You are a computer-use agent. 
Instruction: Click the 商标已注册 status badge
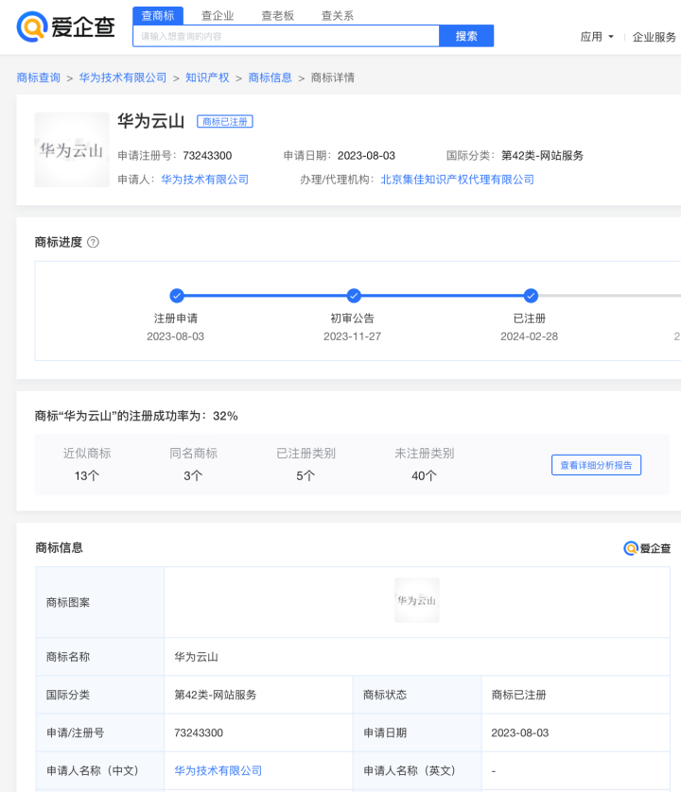(225, 122)
